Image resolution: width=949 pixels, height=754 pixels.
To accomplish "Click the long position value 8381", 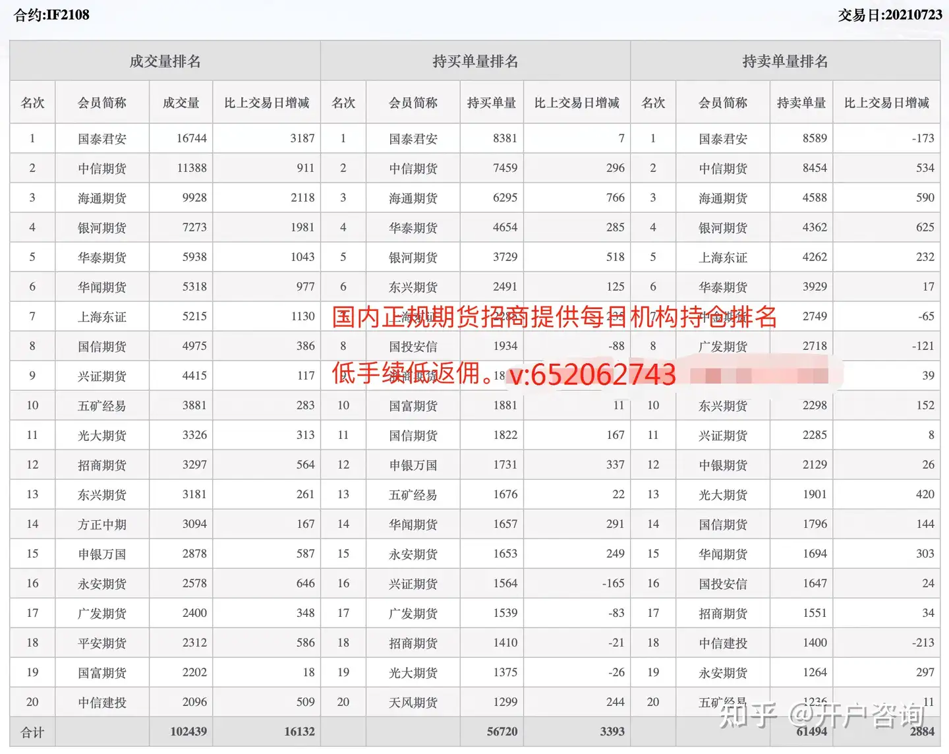I will (505, 138).
